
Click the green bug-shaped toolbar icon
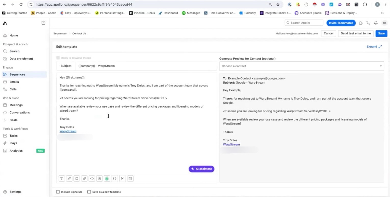point(107,178)
